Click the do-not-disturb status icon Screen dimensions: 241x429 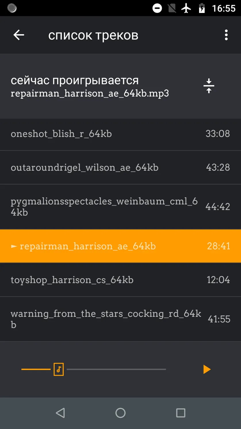pos(157,8)
